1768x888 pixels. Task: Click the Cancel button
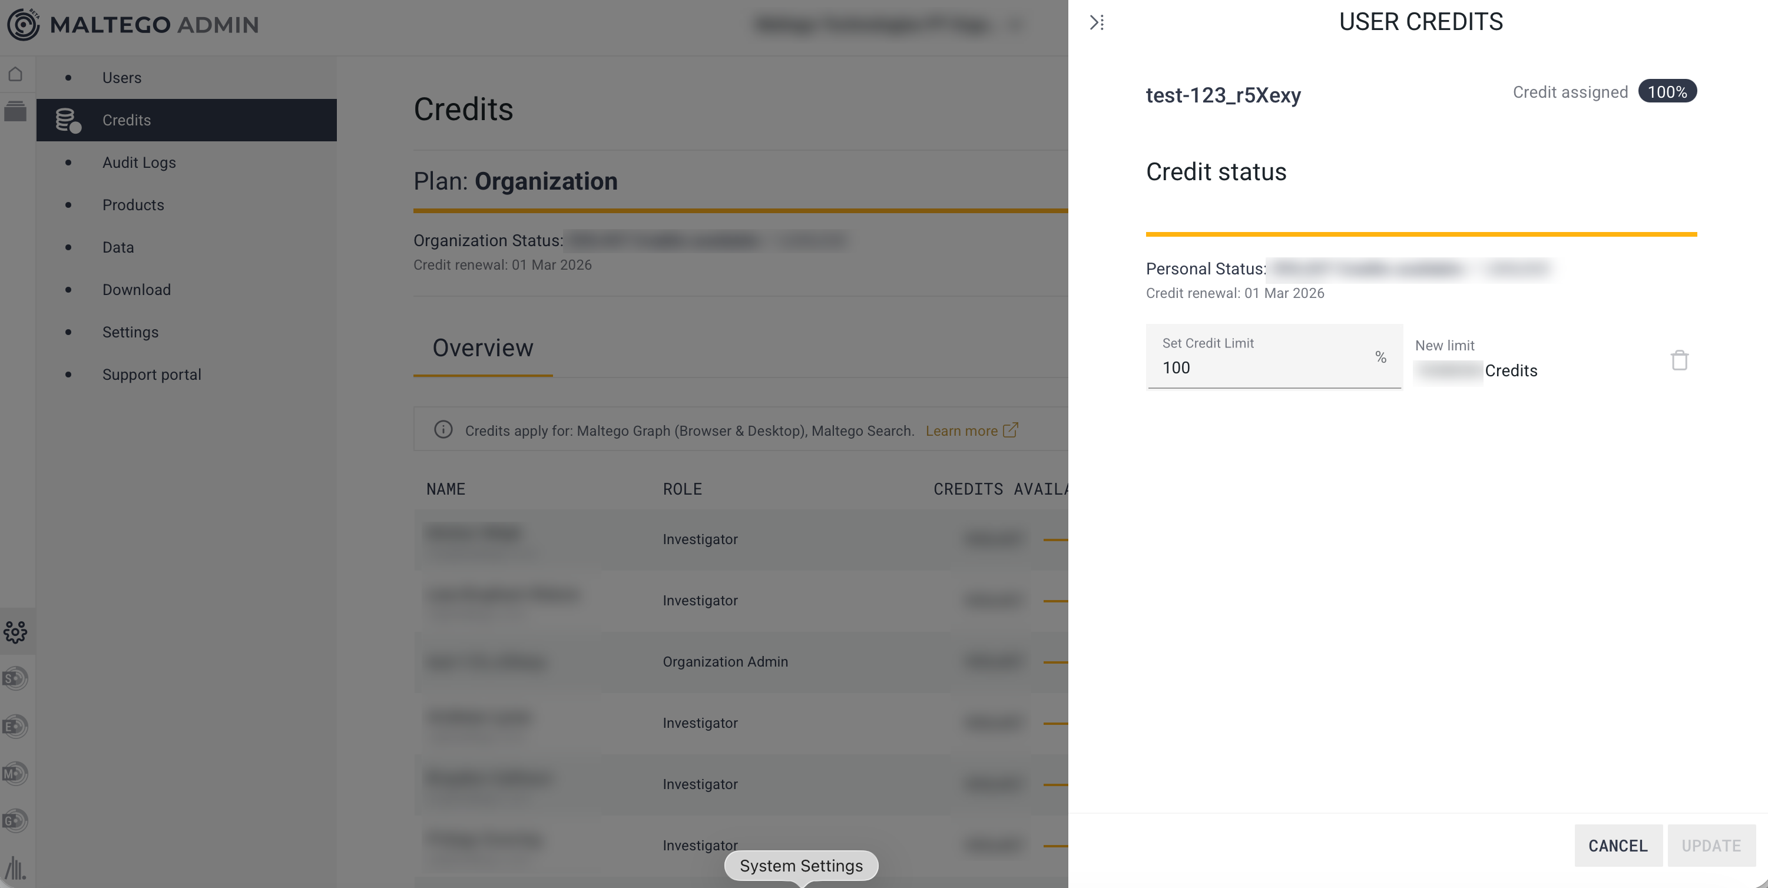[x=1618, y=846]
